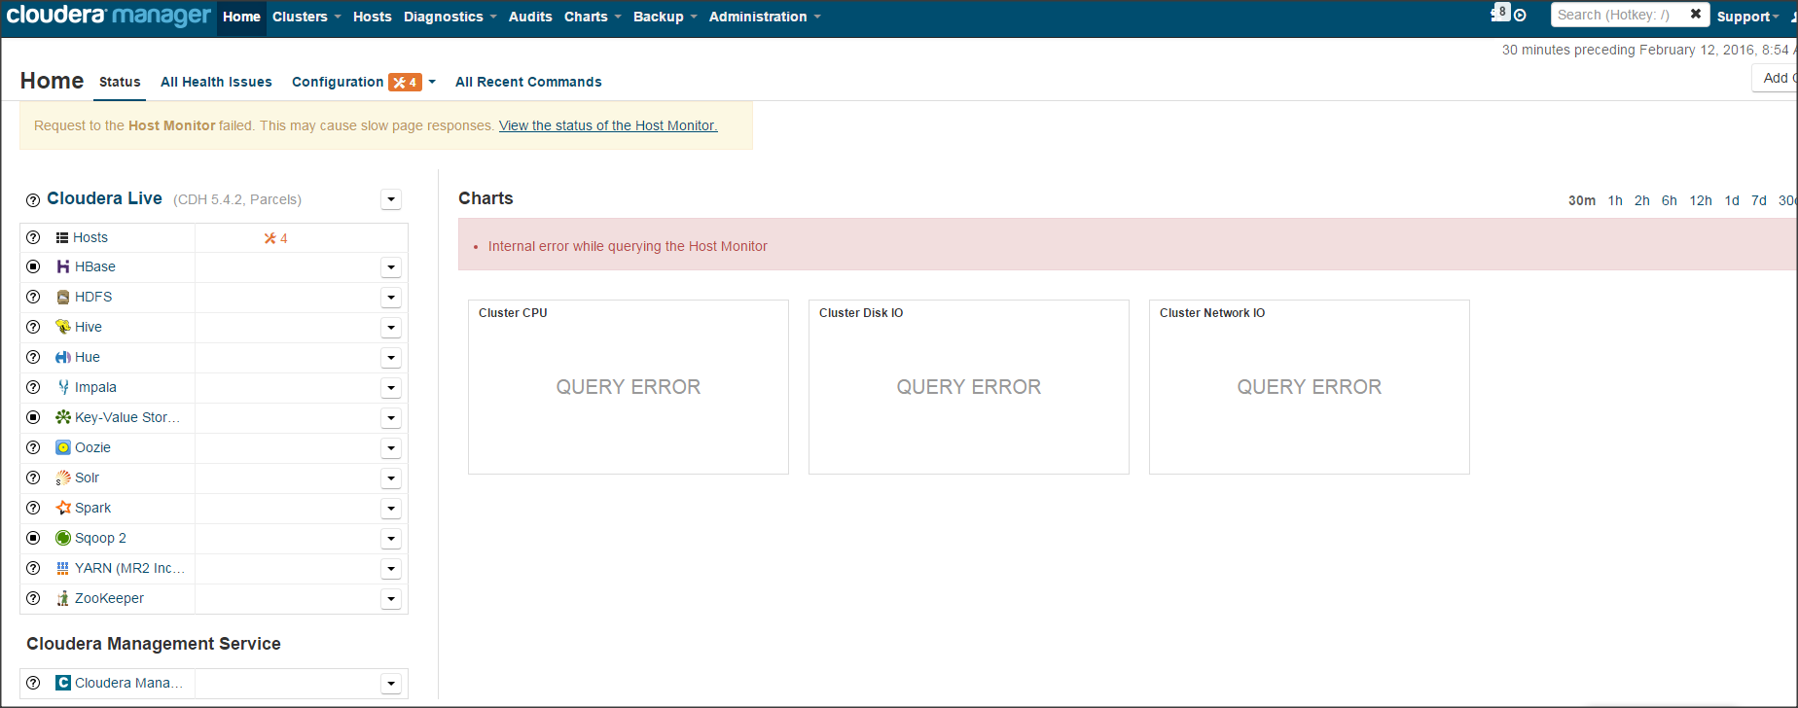
Task: Click the Configuration wrench badge showing 4
Action: coord(405,82)
